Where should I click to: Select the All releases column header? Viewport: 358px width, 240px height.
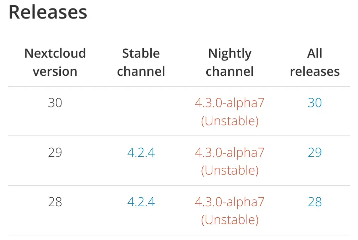[x=315, y=62]
